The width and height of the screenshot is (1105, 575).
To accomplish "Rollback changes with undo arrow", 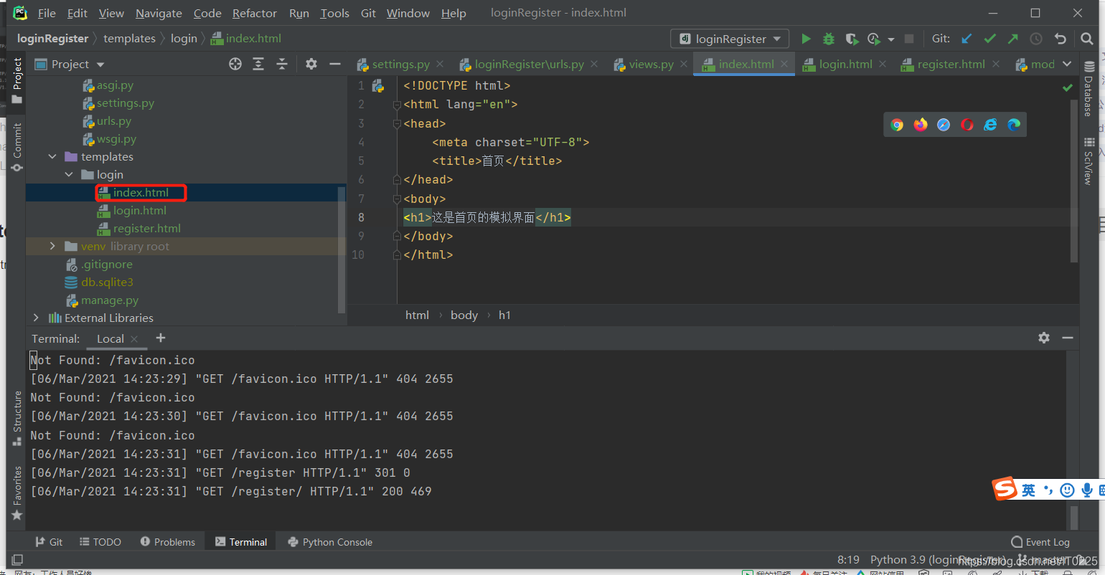I will (x=1061, y=39).
